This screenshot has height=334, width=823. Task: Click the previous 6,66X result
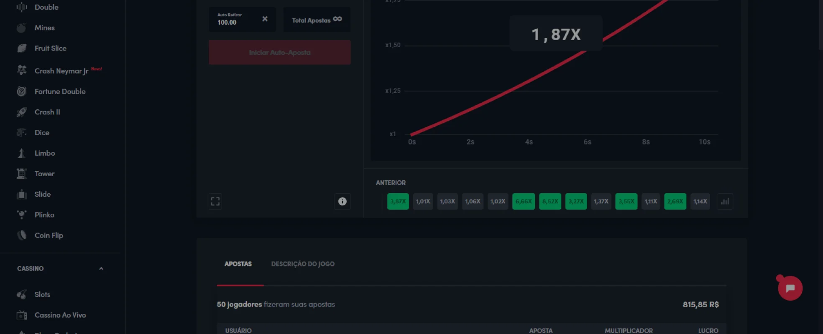[523, 202]
